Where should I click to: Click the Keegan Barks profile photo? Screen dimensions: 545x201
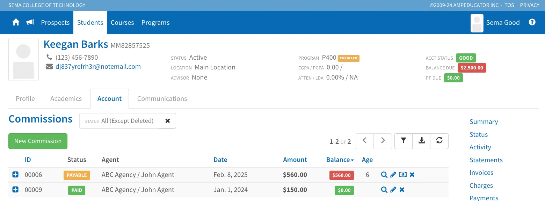[23, 59]
